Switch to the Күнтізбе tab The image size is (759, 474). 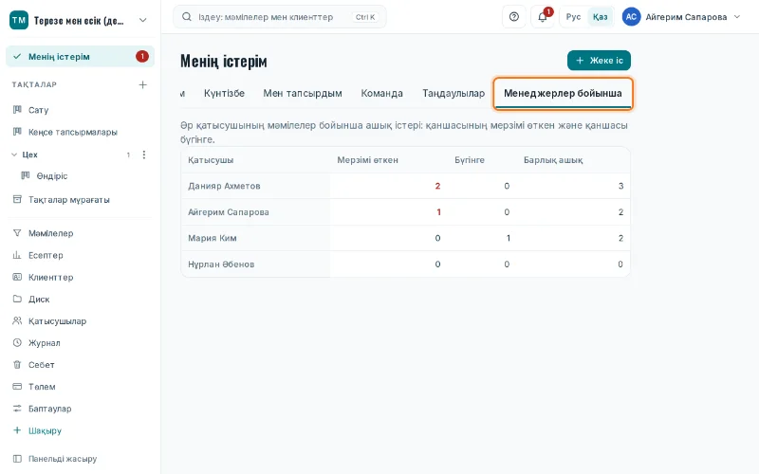tap(224, 93)
